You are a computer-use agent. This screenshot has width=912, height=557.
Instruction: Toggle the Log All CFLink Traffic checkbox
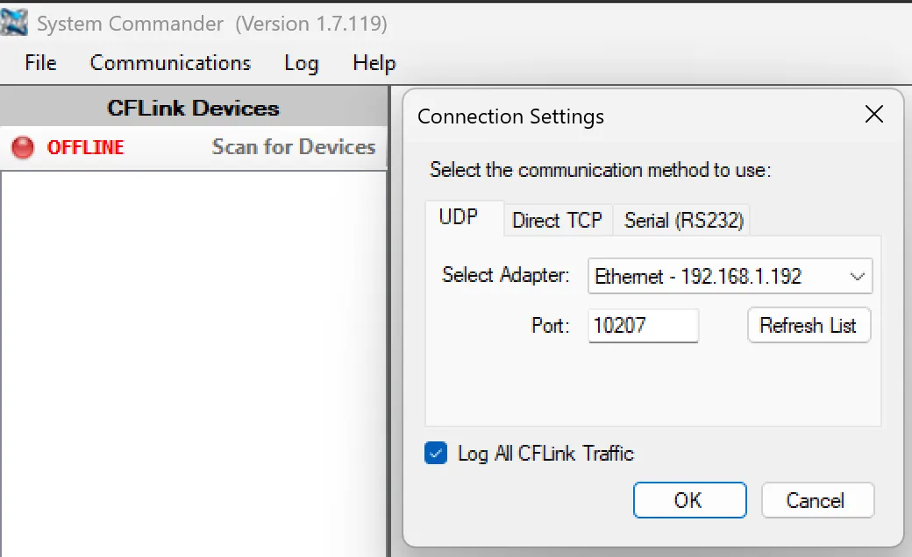(x=436, y=453)
